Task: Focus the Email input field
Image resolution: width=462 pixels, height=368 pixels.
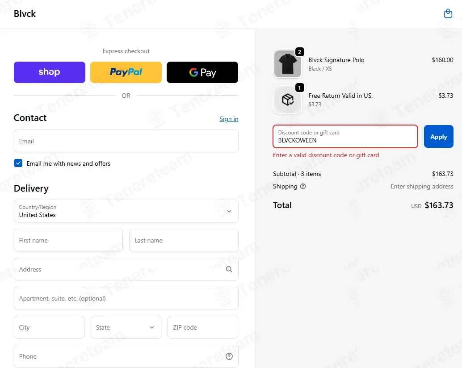Action: 126,141
